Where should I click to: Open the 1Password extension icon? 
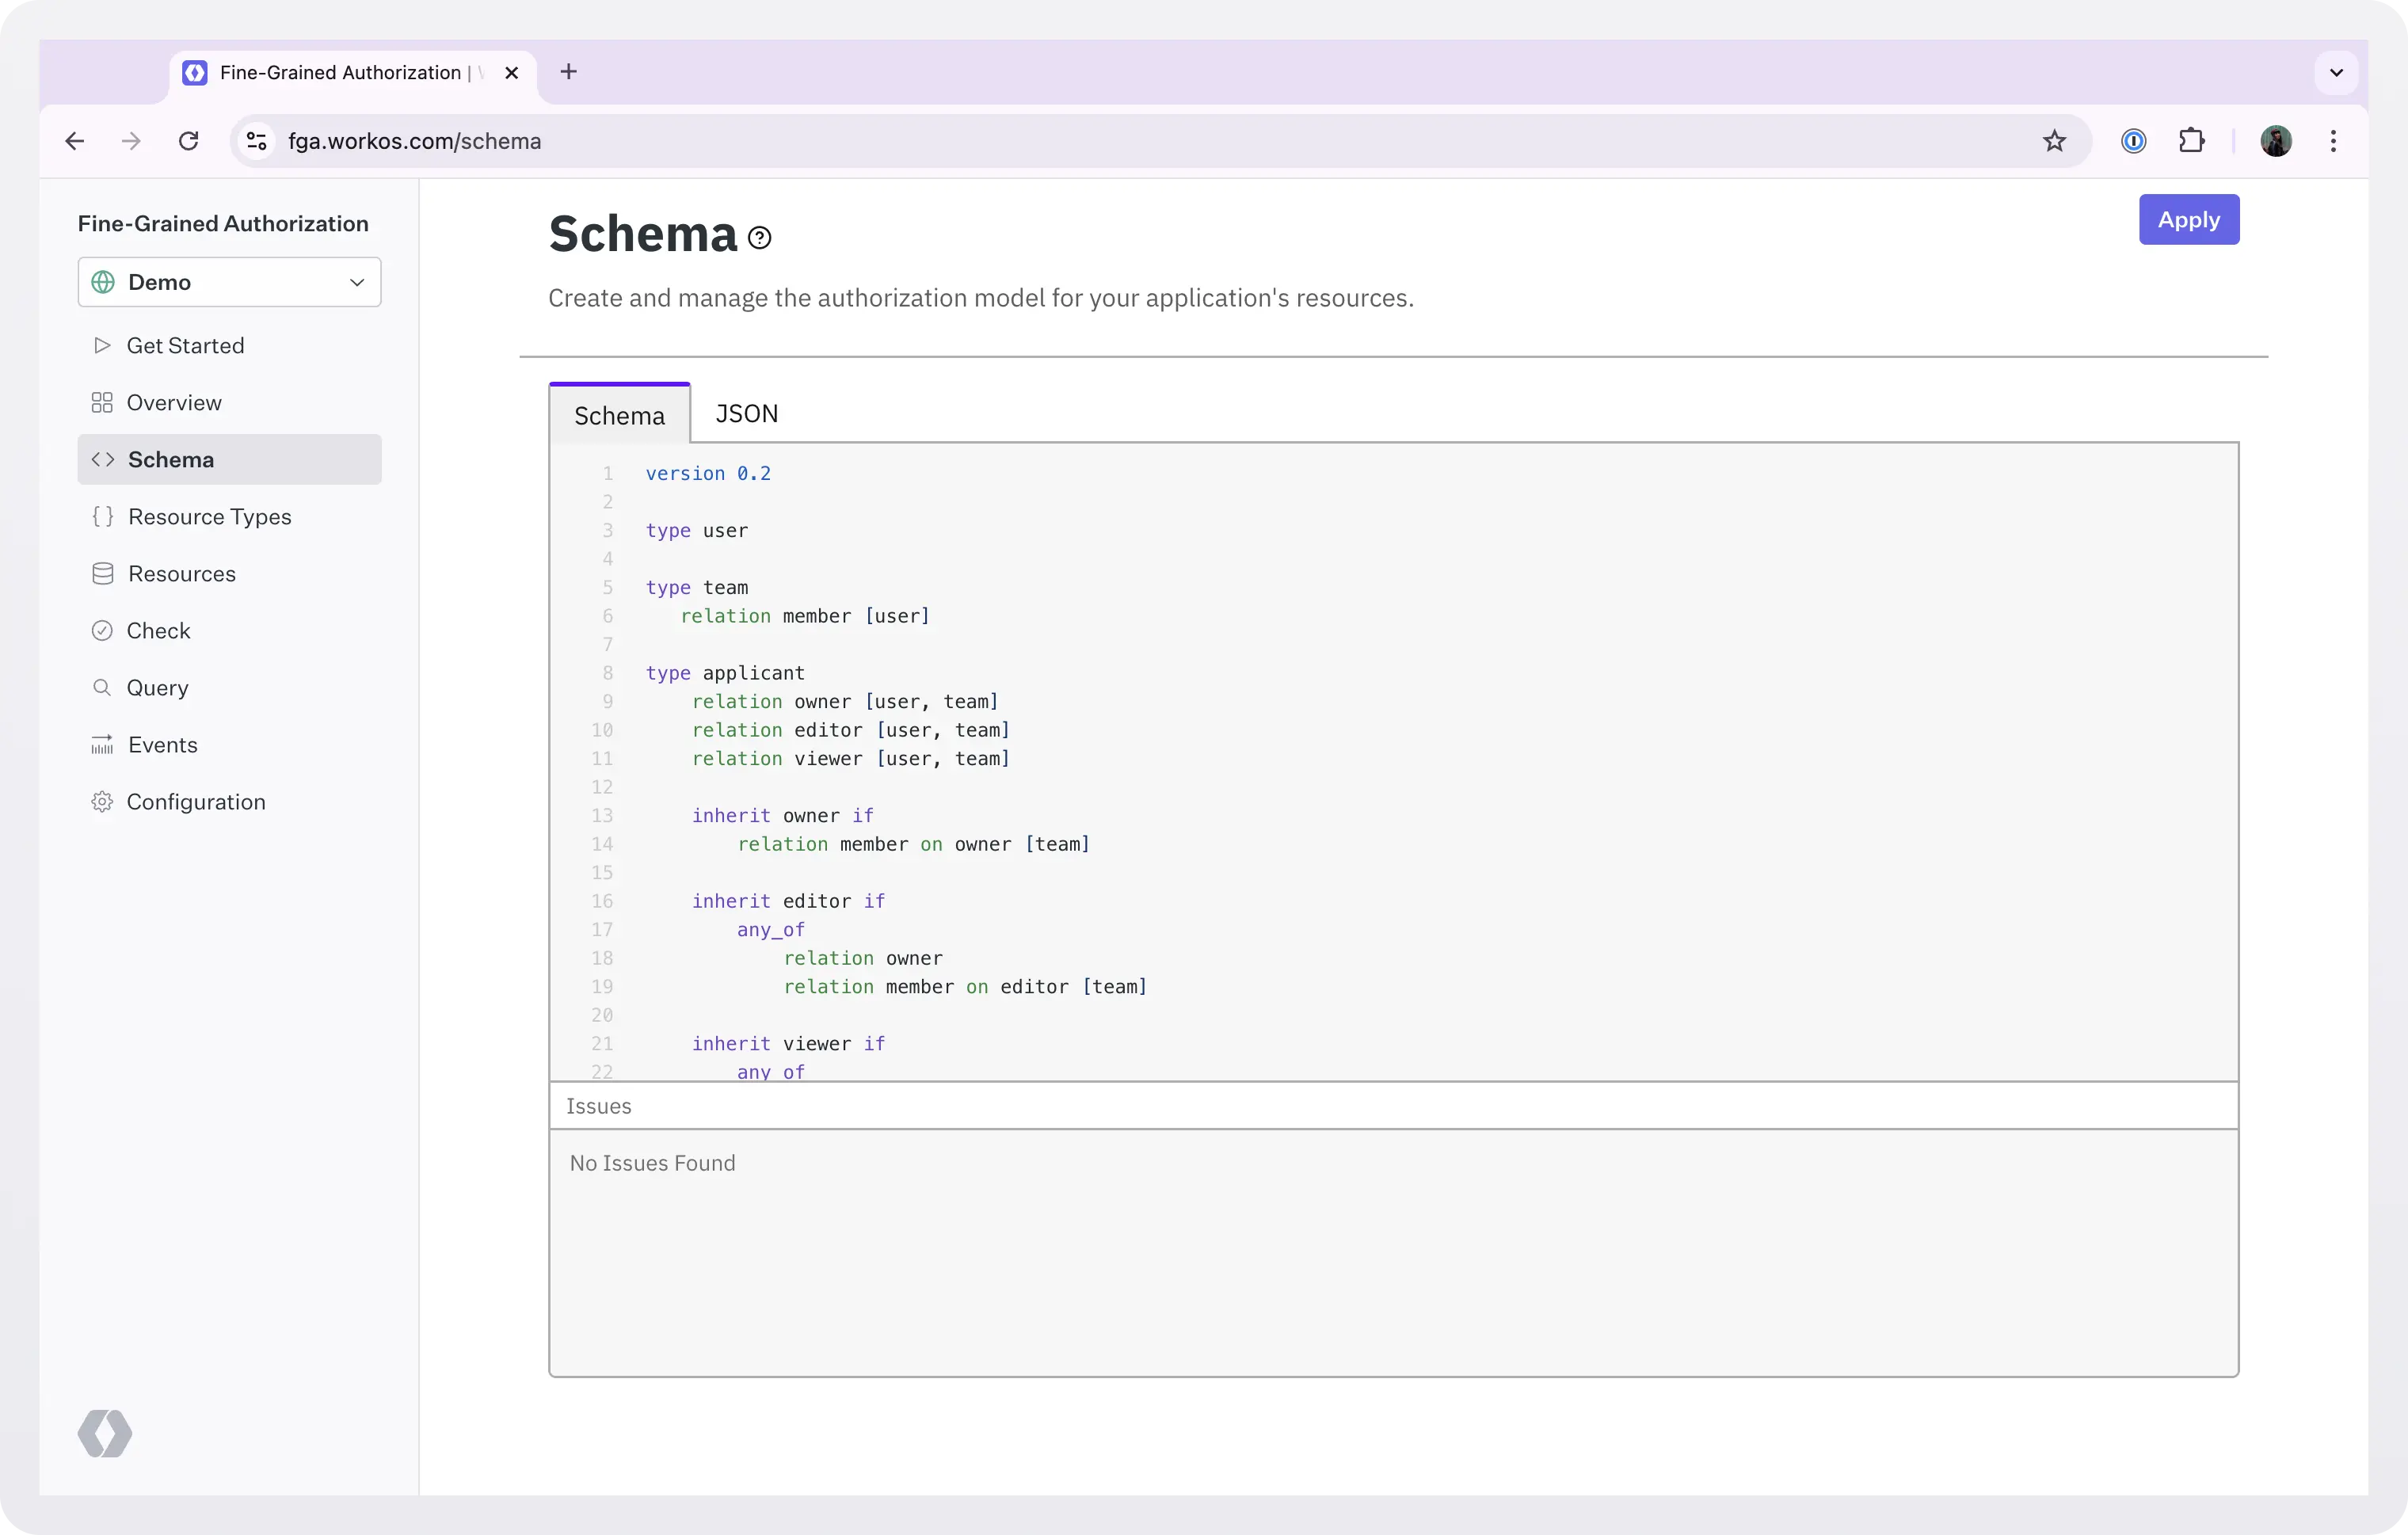pyautogui.click(x=2133, y=141)
